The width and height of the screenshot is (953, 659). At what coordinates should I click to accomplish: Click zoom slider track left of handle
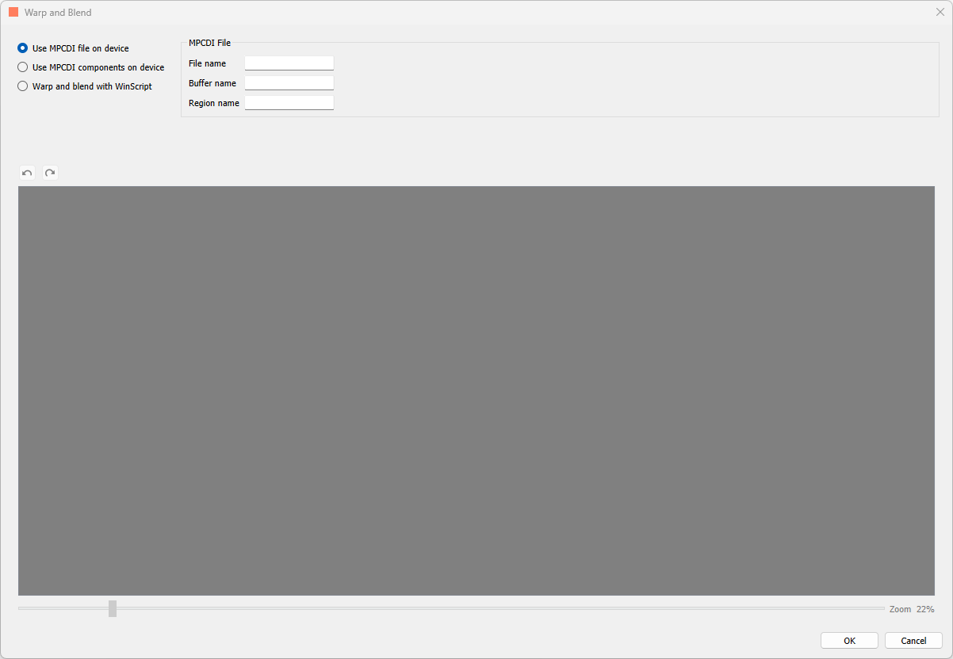click(63, 608)
